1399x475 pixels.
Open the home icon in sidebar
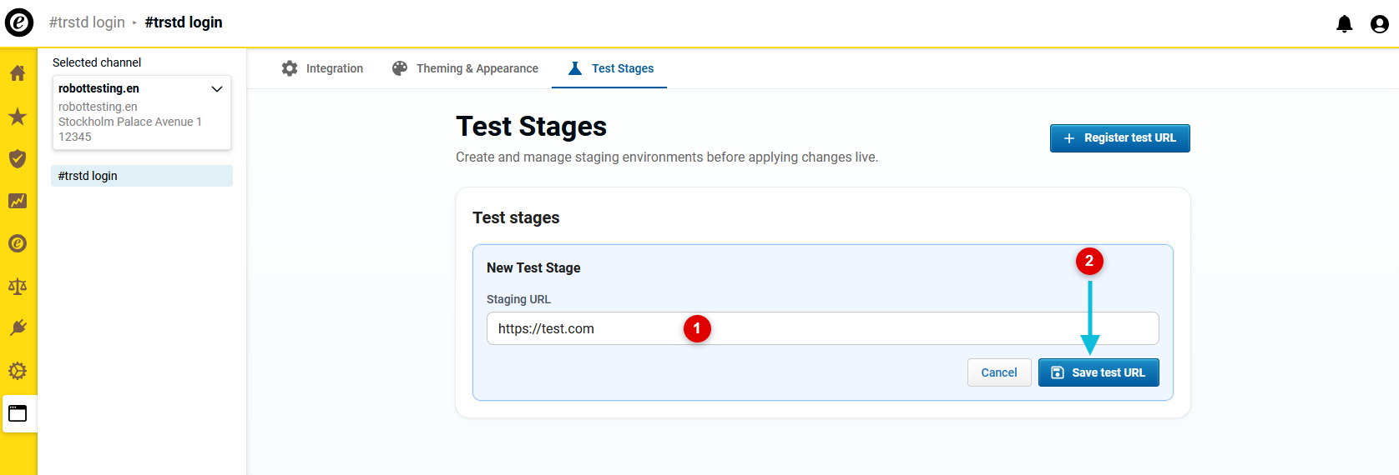[18, 73]
